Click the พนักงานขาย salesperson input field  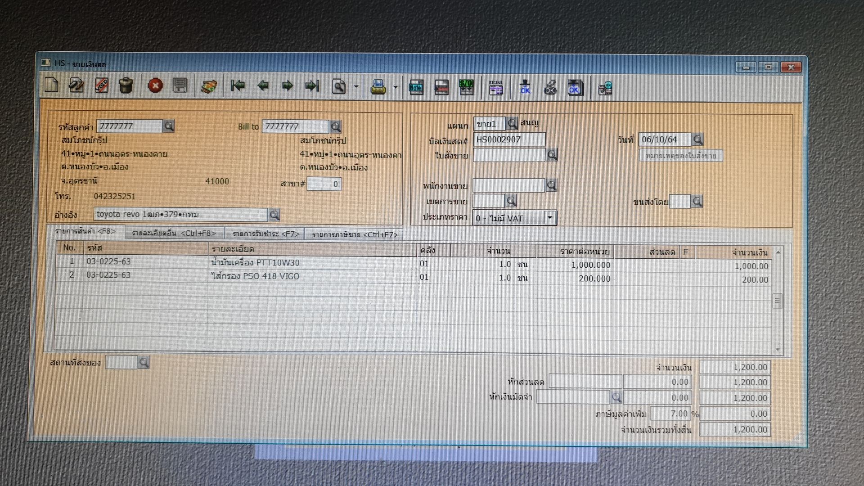[509, 185]
